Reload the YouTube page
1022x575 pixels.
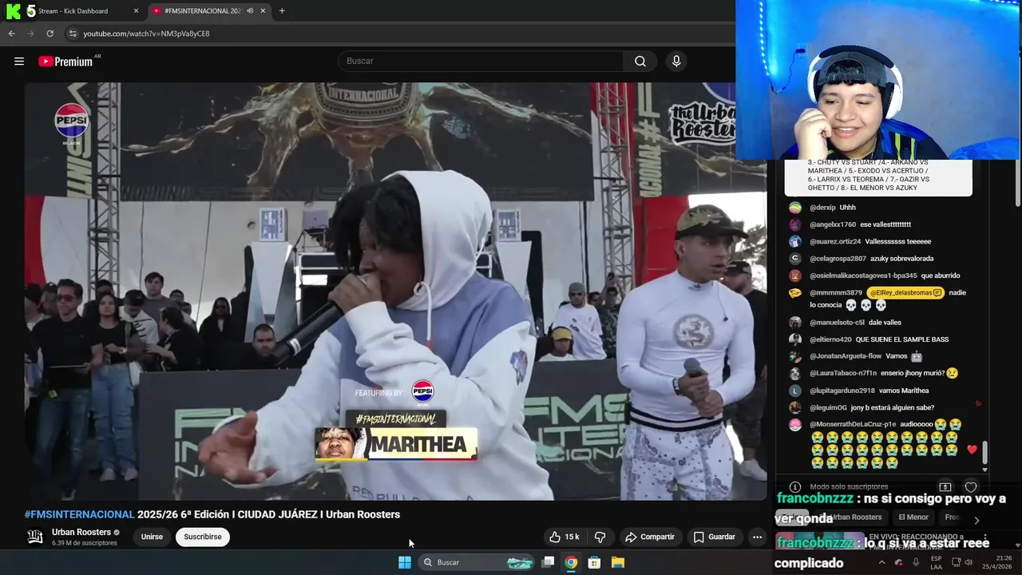[50, 34]
